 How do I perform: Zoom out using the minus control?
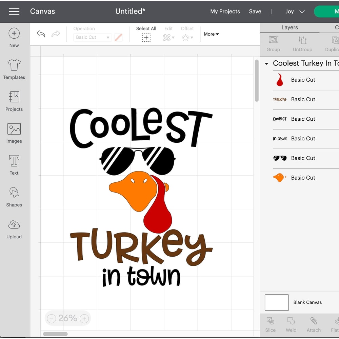pyautogui.click(x=52, y=318)
